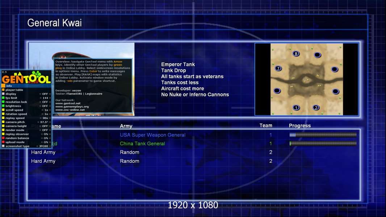Open the www.gentool.net link
Viewport: 386px width, 217px height.
(68, 103)
